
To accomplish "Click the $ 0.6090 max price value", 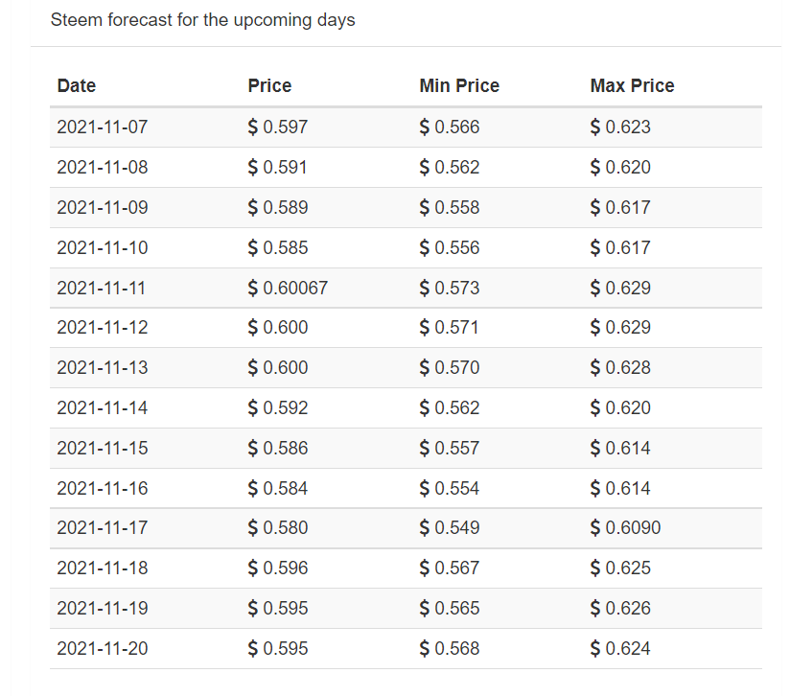I will click(x=625, y=528).
